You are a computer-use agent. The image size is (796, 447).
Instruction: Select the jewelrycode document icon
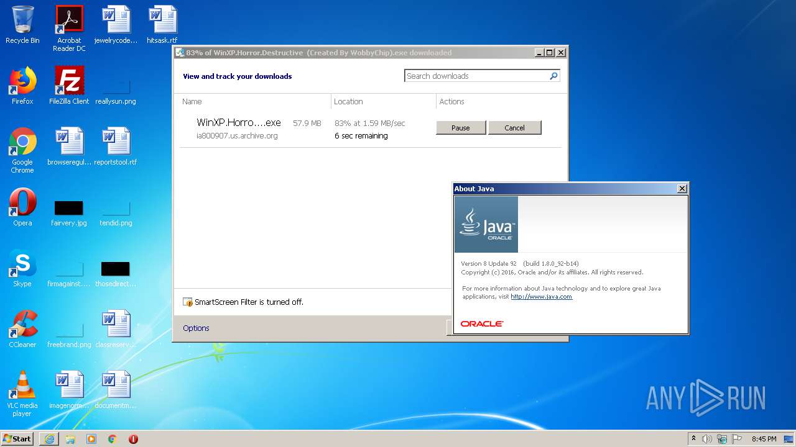coord(116,25)
